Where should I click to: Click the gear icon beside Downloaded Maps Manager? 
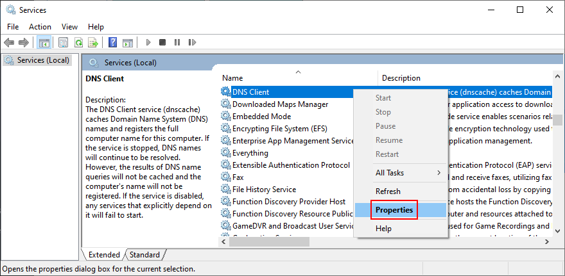coord(225,104)
